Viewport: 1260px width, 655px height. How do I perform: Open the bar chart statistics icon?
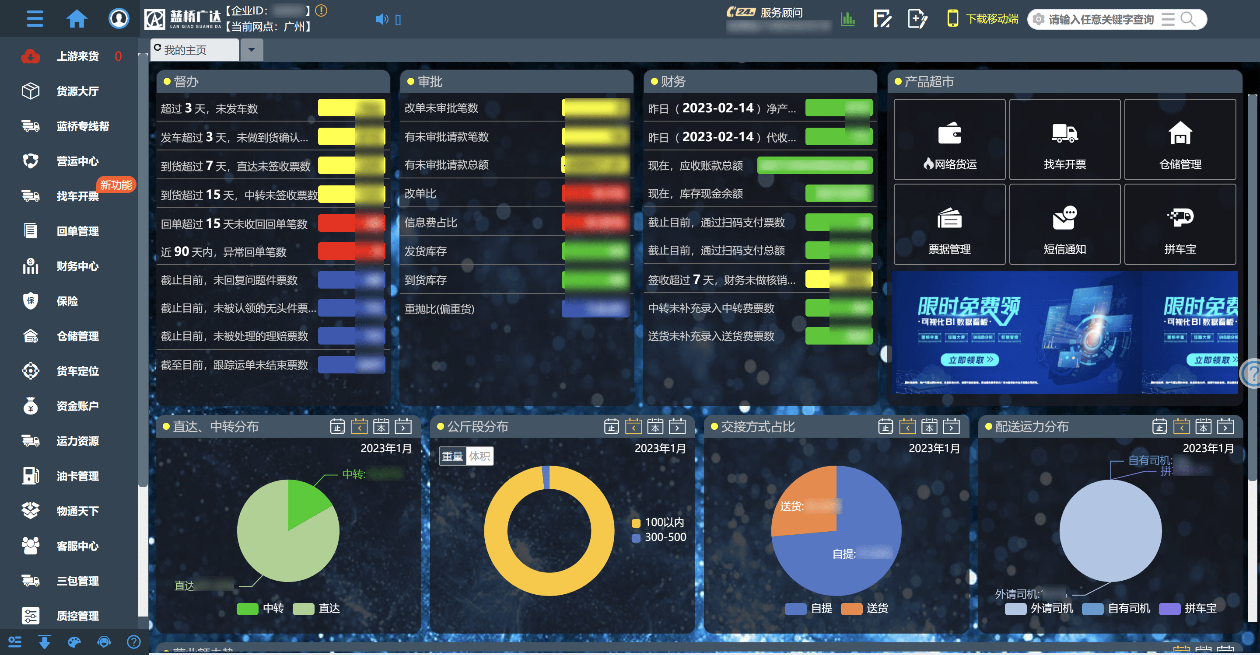(848, 20)
